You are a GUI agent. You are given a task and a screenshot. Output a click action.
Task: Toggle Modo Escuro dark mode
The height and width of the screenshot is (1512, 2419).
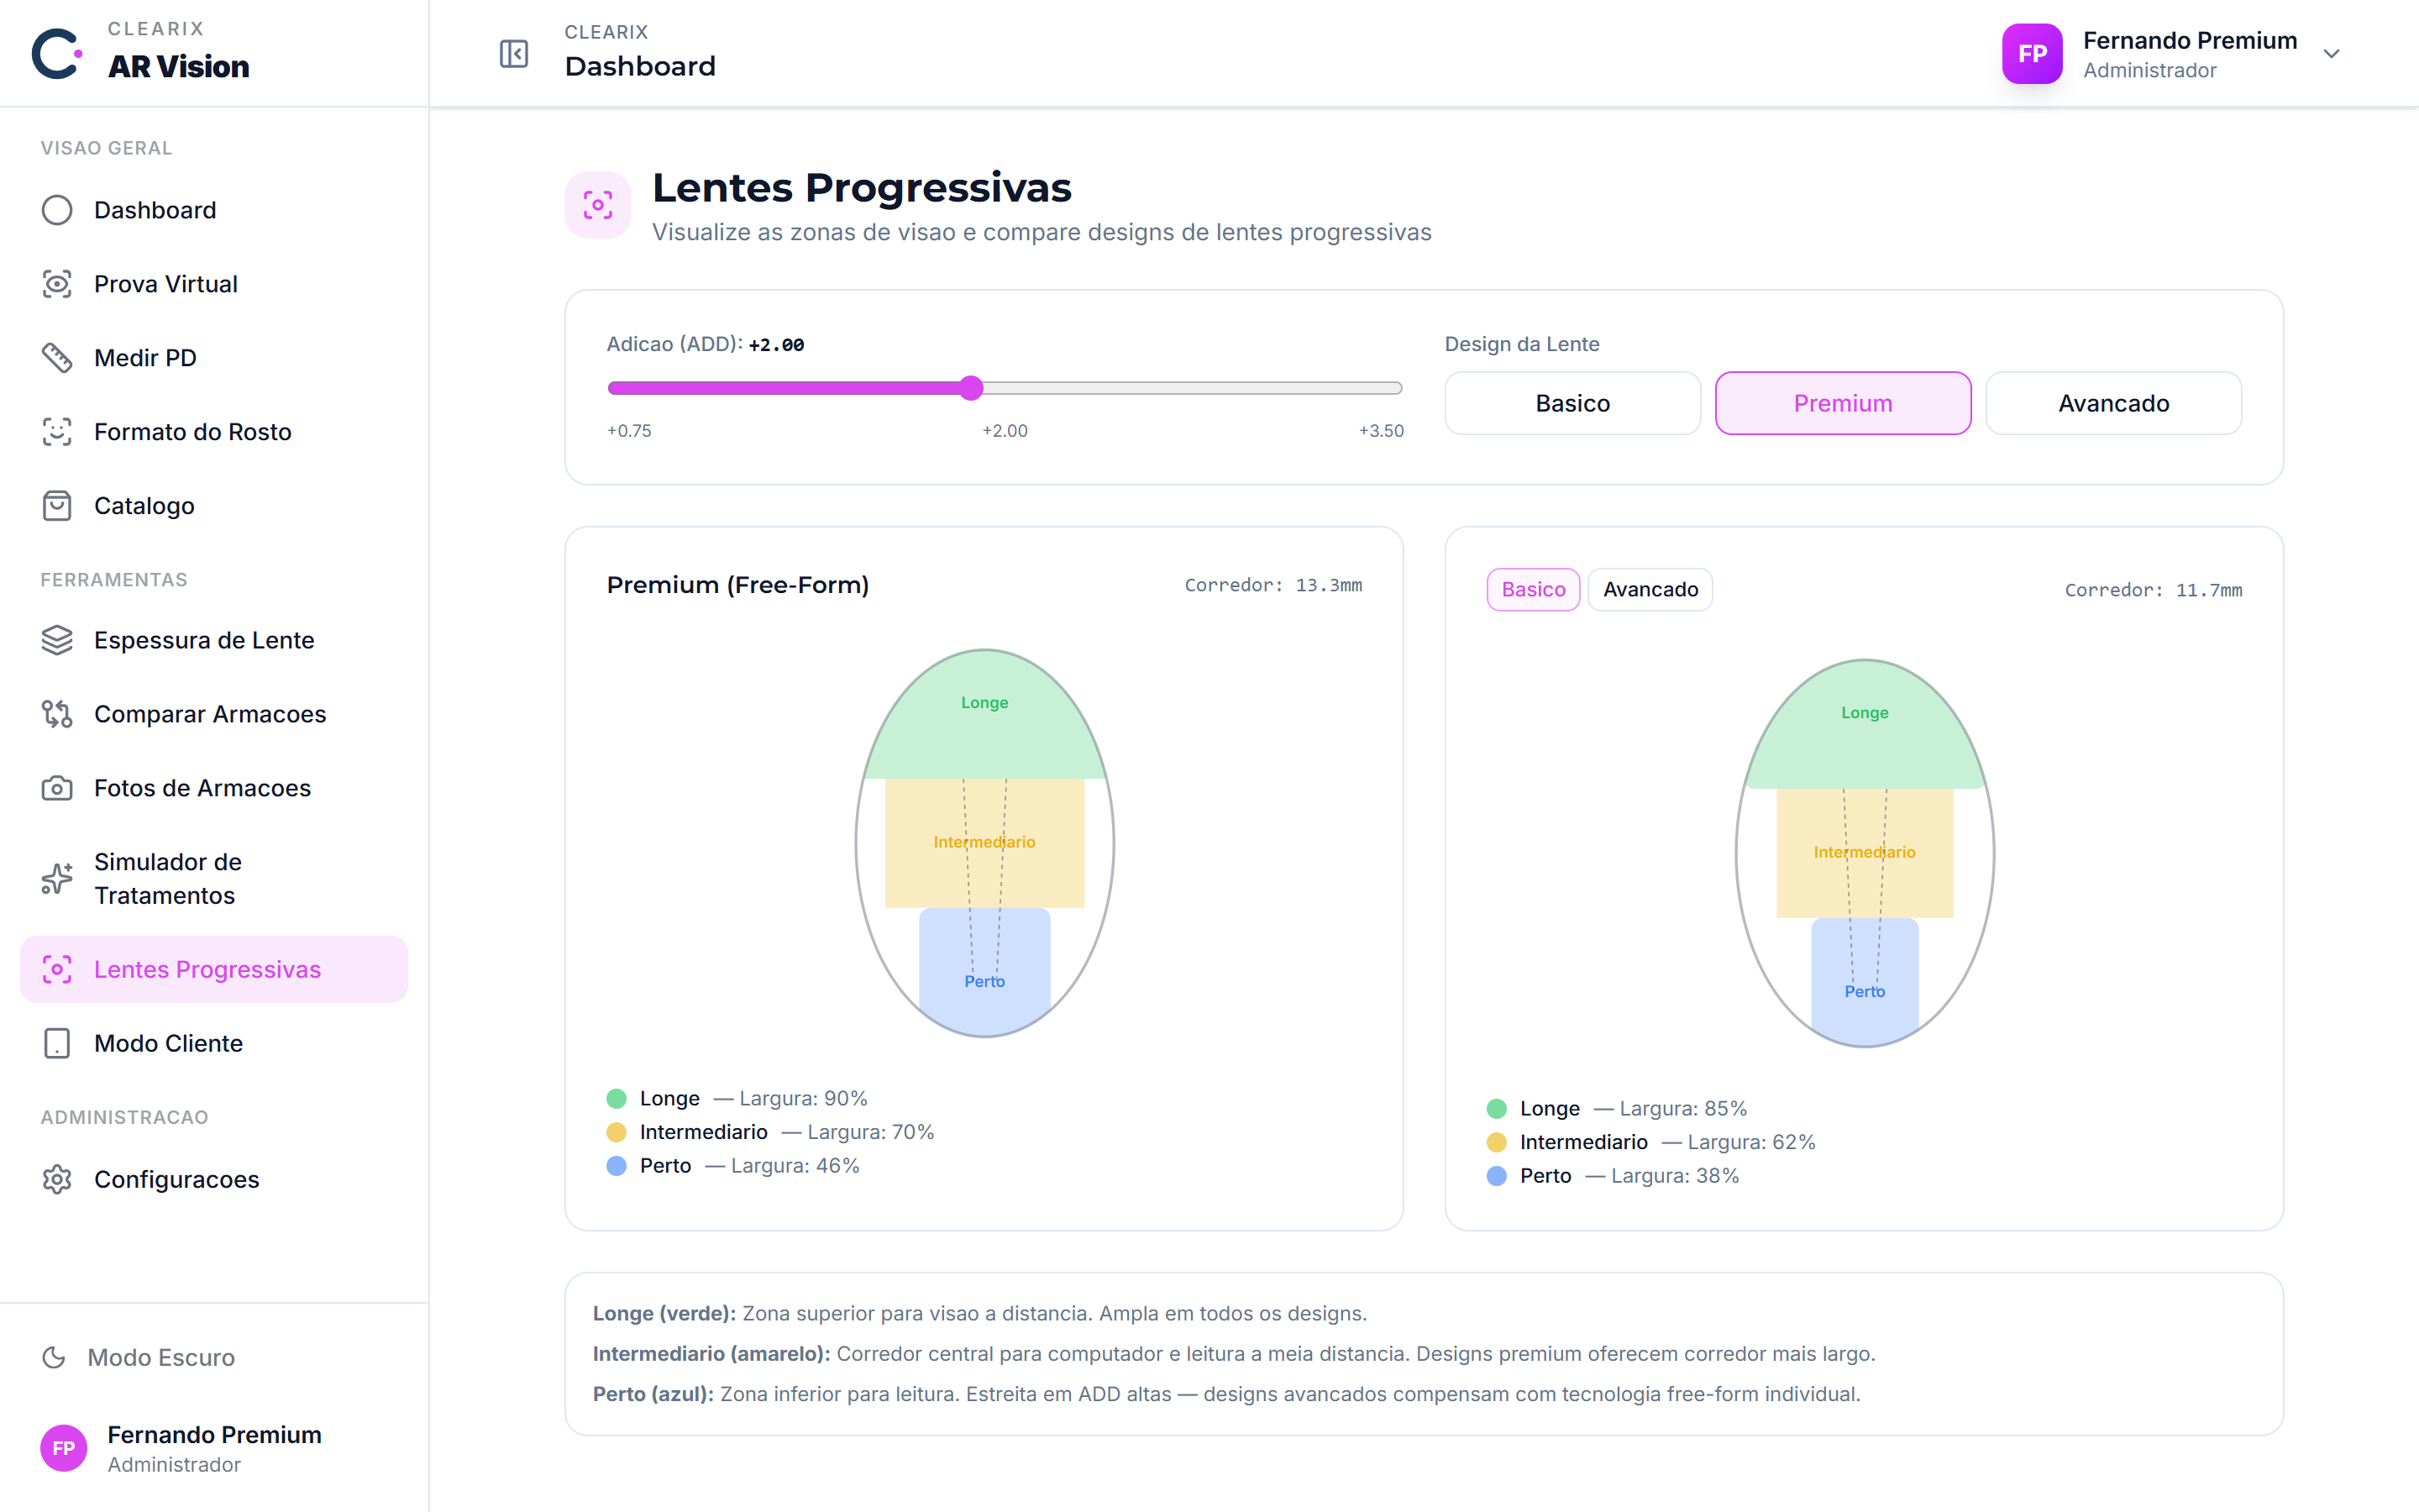pyautogui.click(x=138, y=1357)
